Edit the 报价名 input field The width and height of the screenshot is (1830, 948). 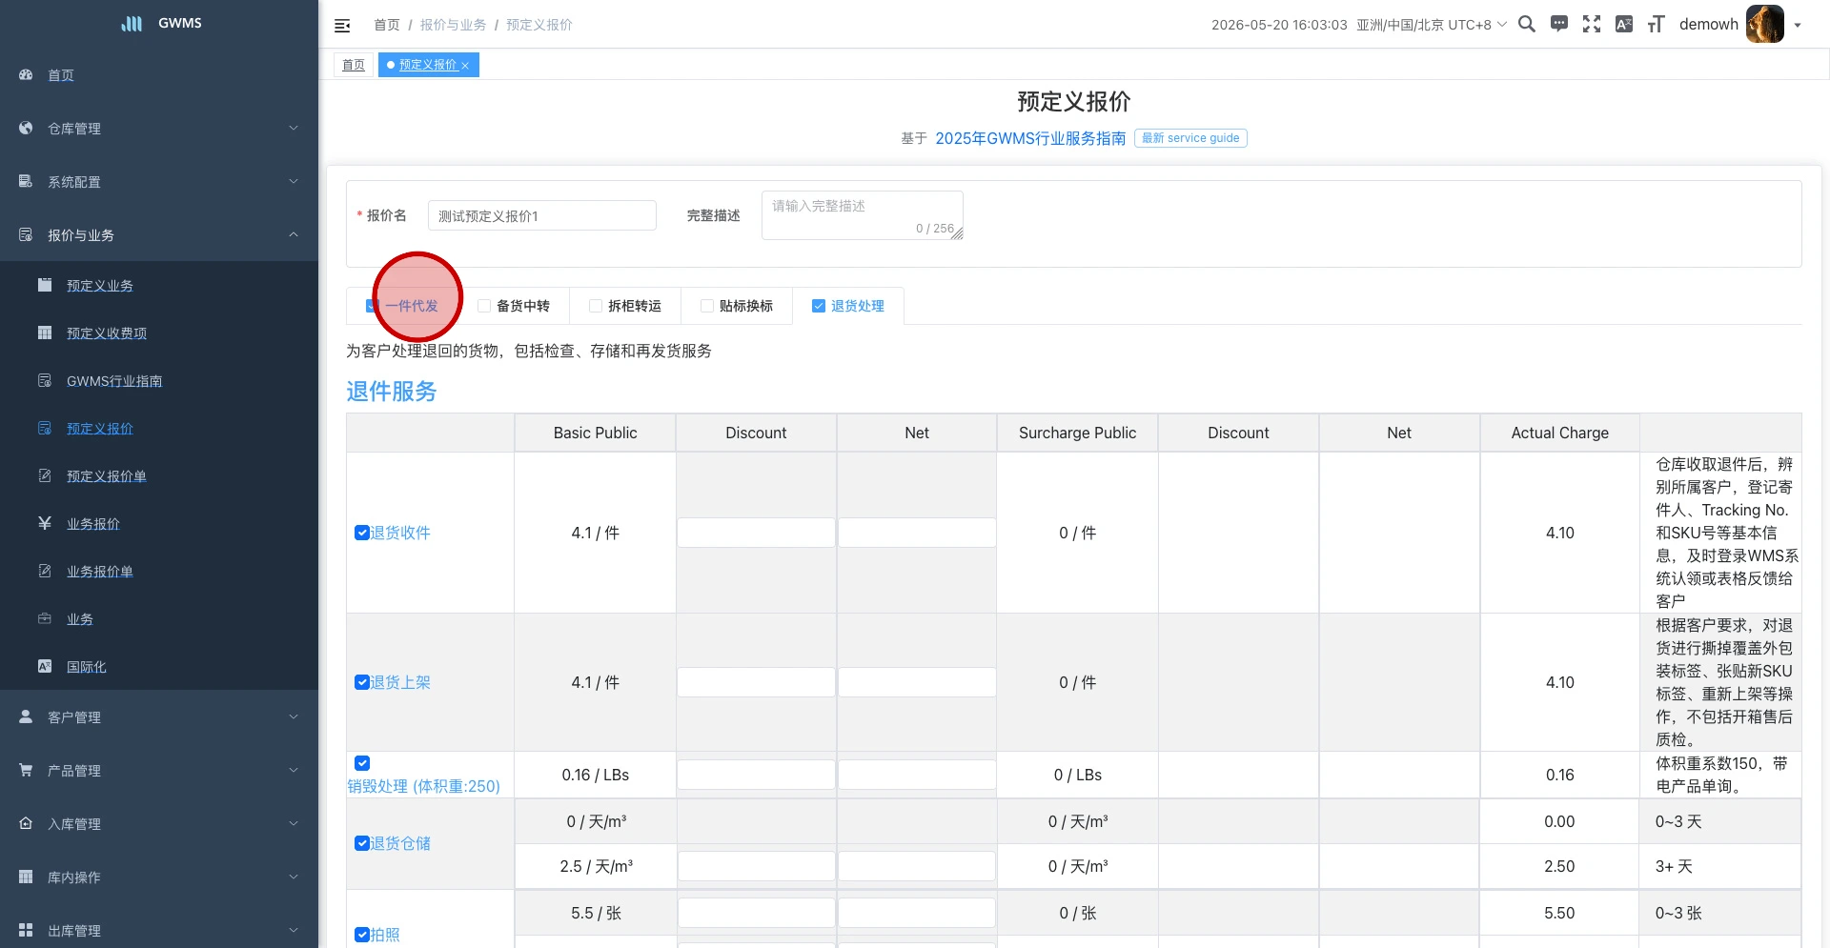[x=542, y=215]
